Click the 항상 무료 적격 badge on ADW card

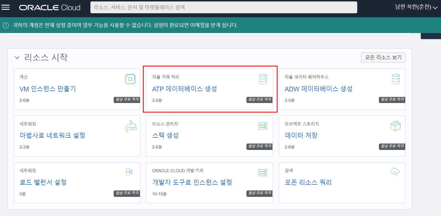[392, 100]
